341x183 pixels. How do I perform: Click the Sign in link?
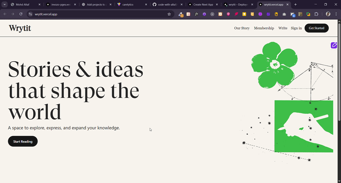(x=296, y=28)
